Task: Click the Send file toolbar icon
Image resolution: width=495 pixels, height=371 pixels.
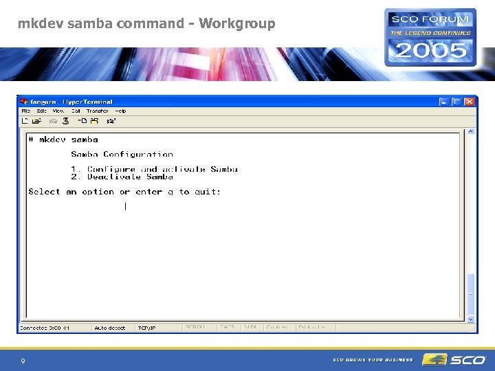Action: point(82,121)
